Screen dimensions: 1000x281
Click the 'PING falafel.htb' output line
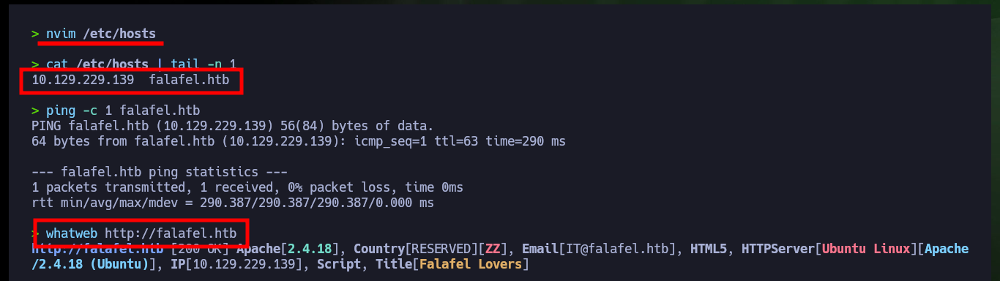point(233,126)
